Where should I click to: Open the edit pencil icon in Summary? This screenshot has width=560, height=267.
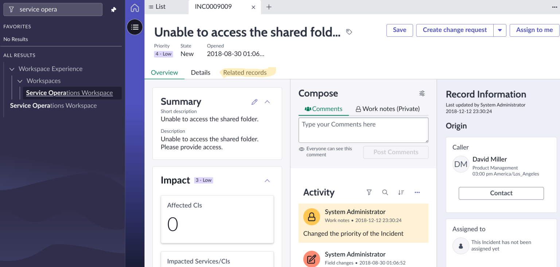pyautogui.click(x=254, y=102)
